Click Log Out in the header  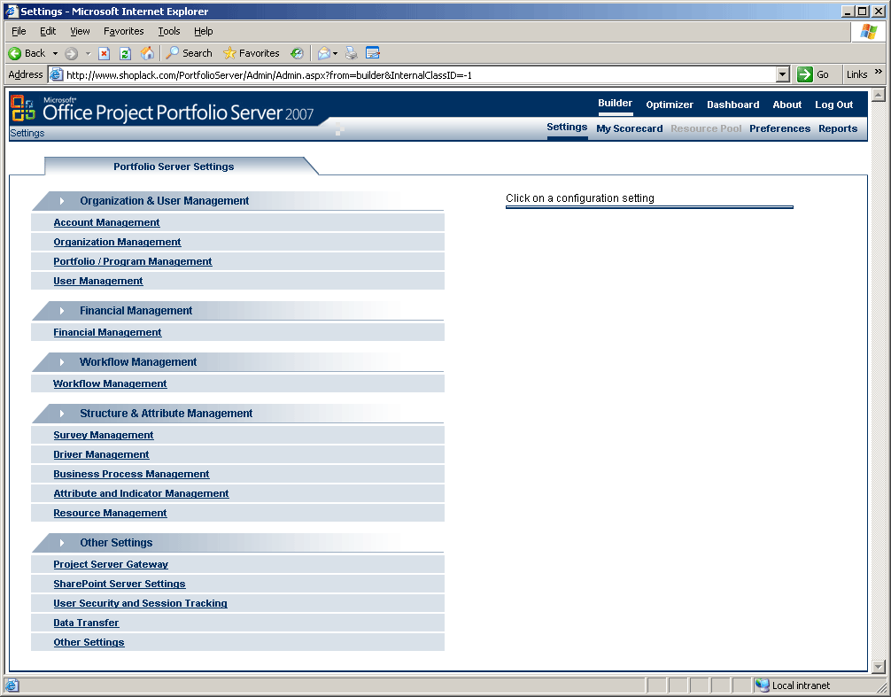(x=833, y=105)
